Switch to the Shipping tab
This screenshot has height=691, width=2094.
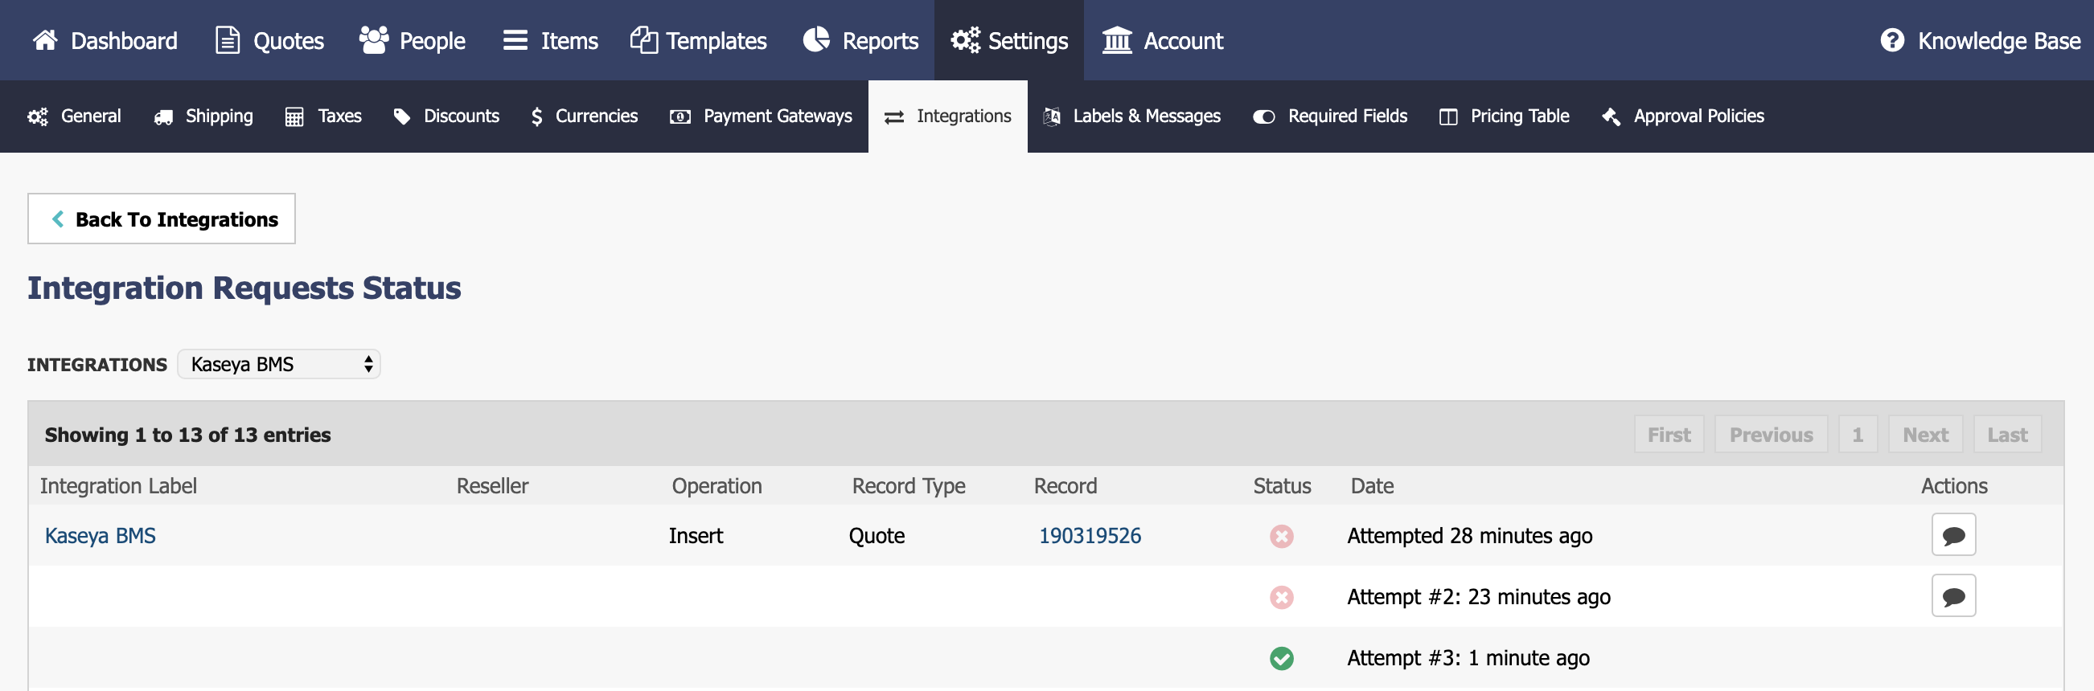pos(203,117)
